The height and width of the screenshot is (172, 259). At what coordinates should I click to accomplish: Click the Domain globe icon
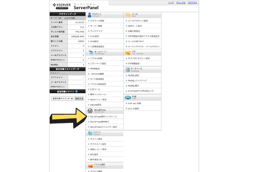click(90, 133)
